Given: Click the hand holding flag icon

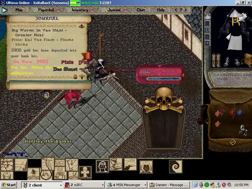Looking at the screenshot, I should tap(72, 164).
